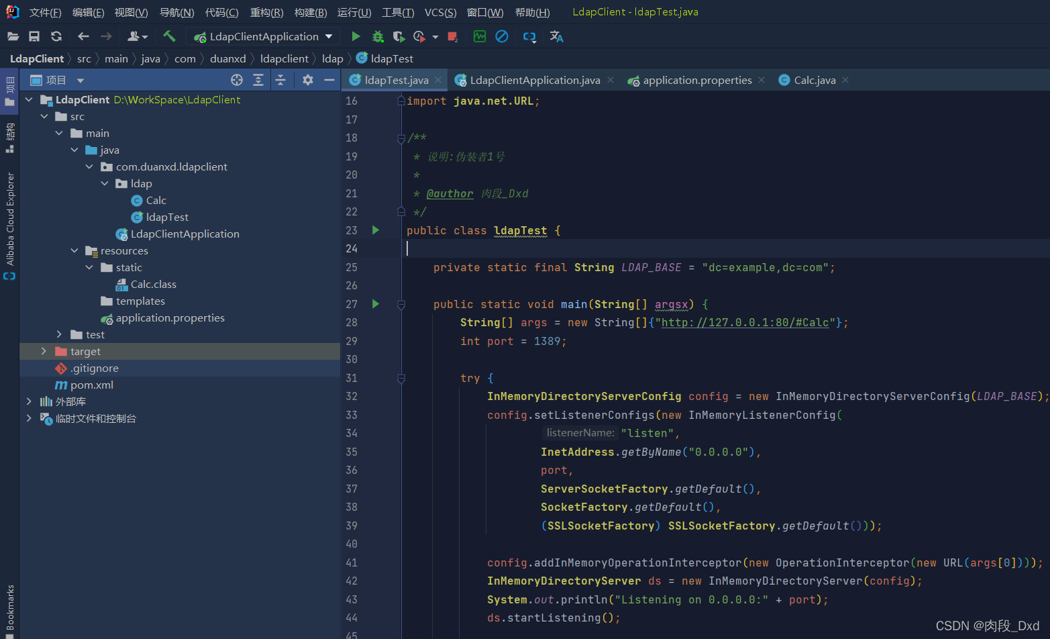The image size is (1050, 639).
Task: Open the 项目 view selector dropdown
Action: tap(58, 80)
